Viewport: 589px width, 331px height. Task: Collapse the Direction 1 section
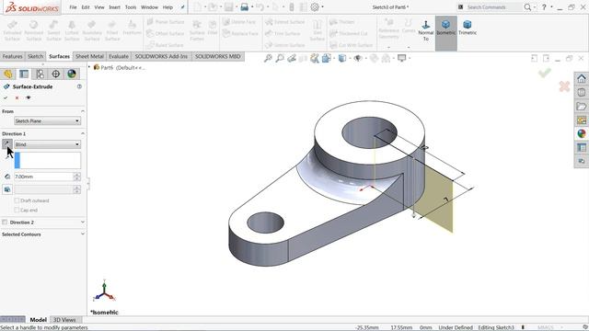[83, 133]
